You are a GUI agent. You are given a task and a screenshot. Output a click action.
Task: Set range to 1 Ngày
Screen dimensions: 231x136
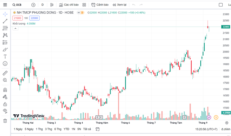click(18, 129)
